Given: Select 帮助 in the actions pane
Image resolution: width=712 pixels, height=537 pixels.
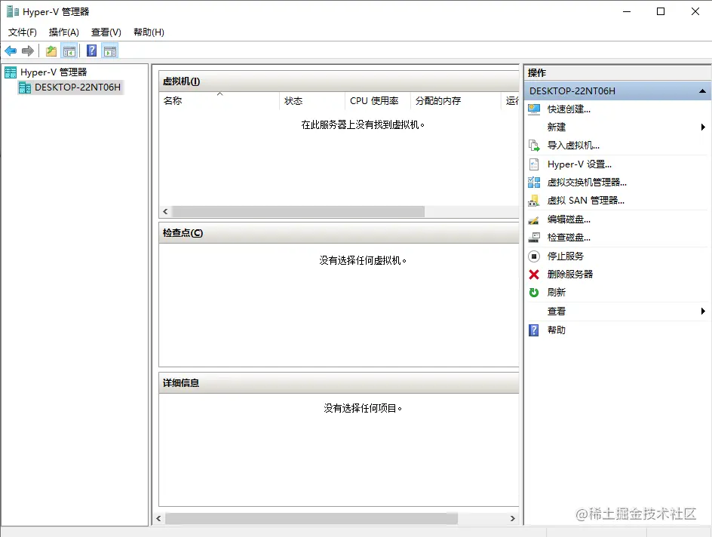Looking at the screenshot, I should click(x=557, y=330).
